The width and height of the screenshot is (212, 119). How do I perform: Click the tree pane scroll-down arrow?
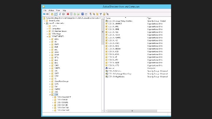click(x=103, y=111)
